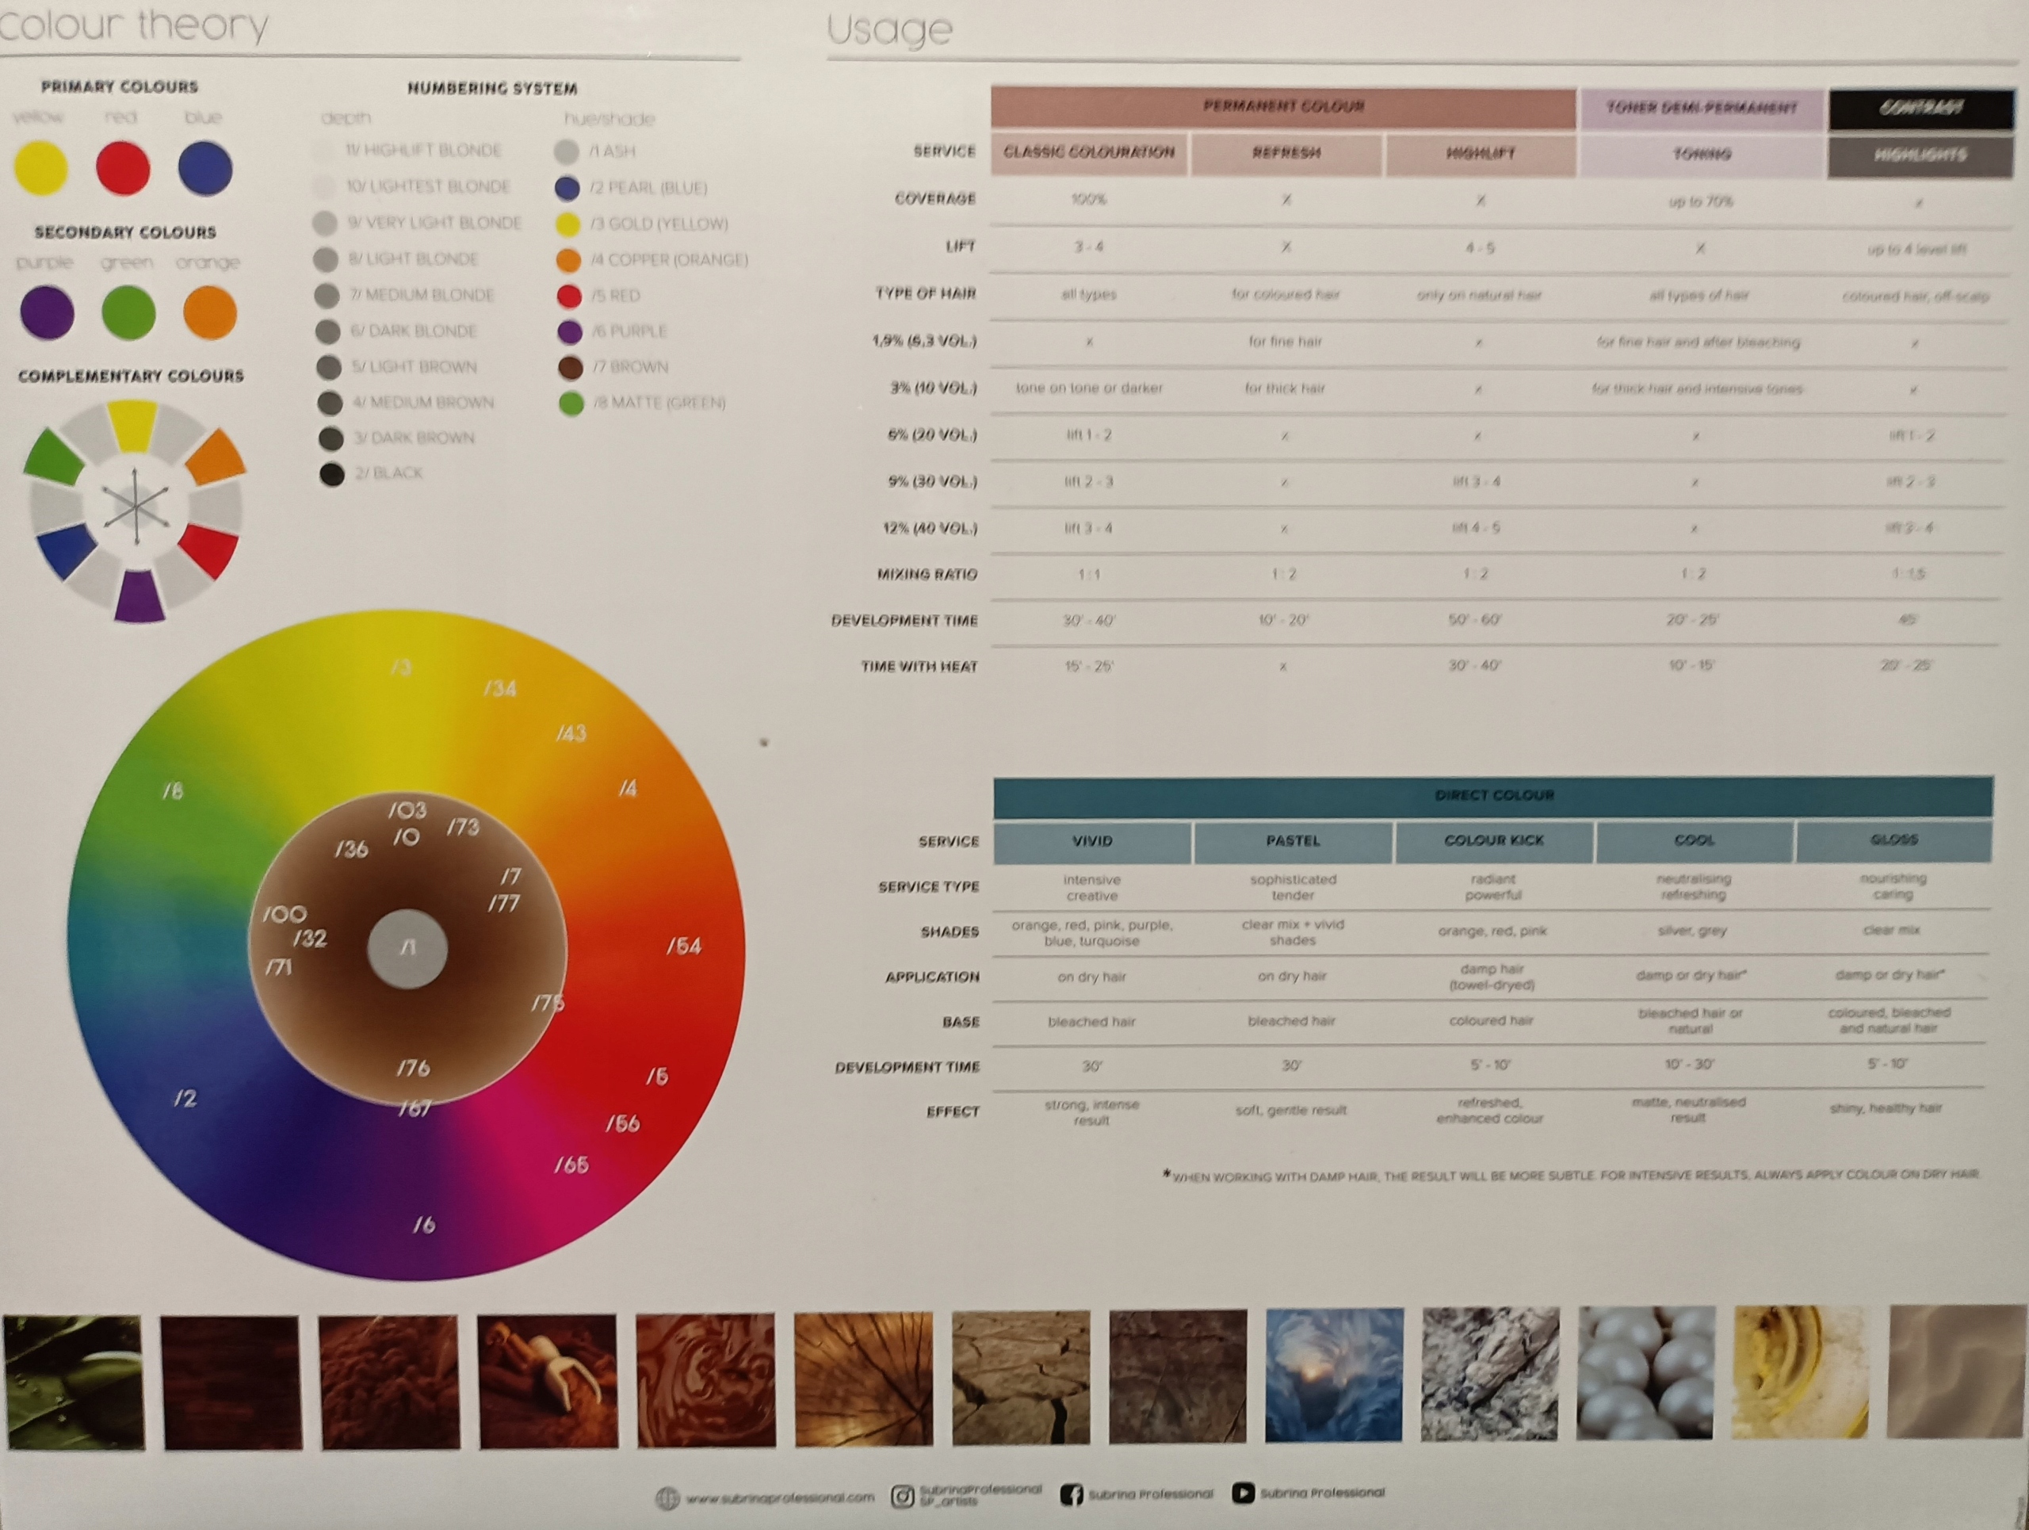2029x1530 pixels.
Task: Click the complementary wheel's center arrows icon
Action: point(136,507)
